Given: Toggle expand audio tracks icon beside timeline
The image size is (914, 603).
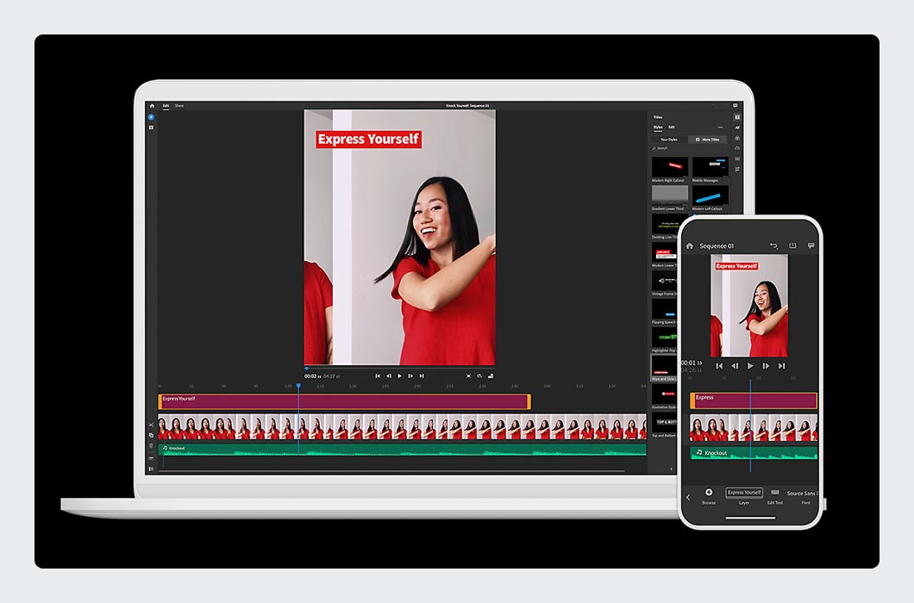Looking at the screenshot, I should coord(152,458).
